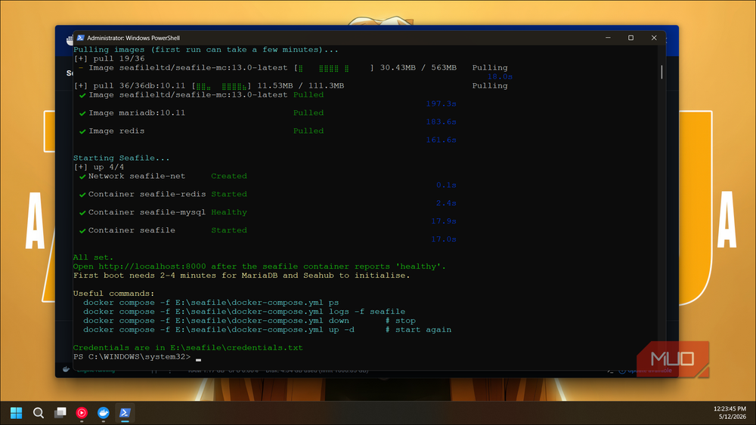Click the '[+] pull 19/36' line
756x425 pixels.
[x=109, y=59]
